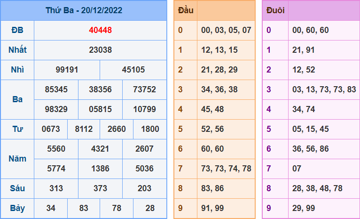The height and width of the screenshot is (219, 360).
Task: Select Đuôi row values 03, 13, 73, 73, 83
Action: (x=324, y=89)
